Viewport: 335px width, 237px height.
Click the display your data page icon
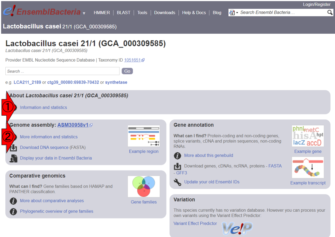13,158
